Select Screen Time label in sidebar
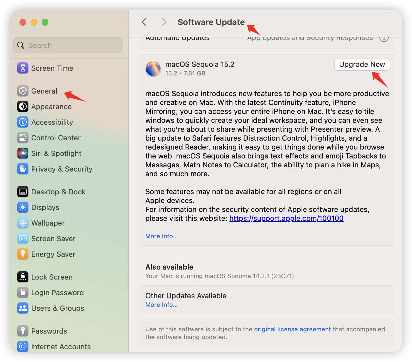This screenshot has width=412, height=362. [x=52, y=68]
